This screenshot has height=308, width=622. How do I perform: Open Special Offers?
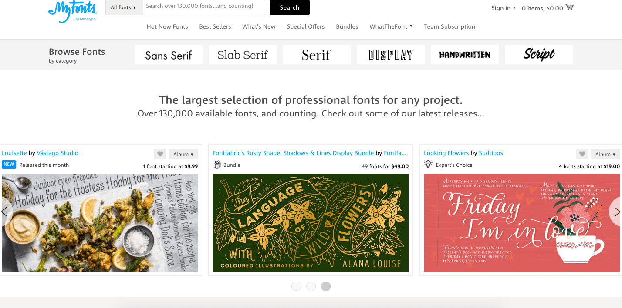[306, 26]
